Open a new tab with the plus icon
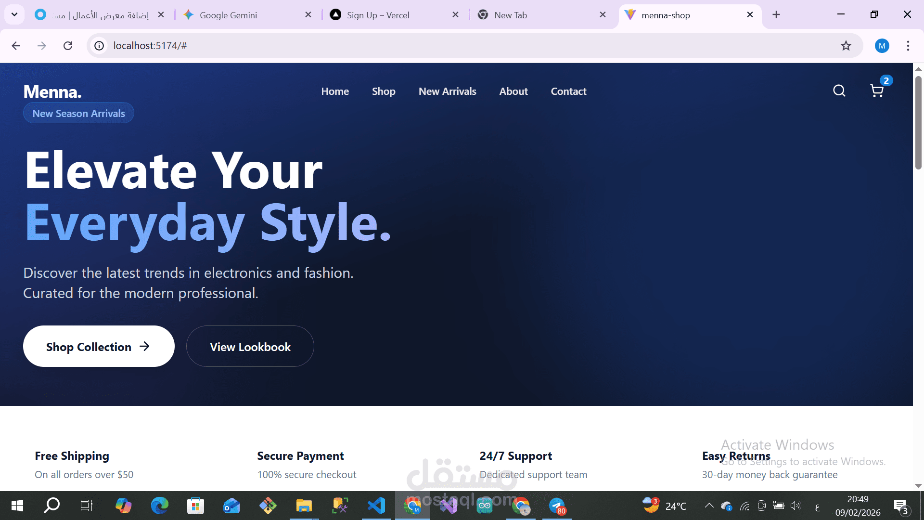The width and height of the screenshot is (924, 520). point(776,14)
